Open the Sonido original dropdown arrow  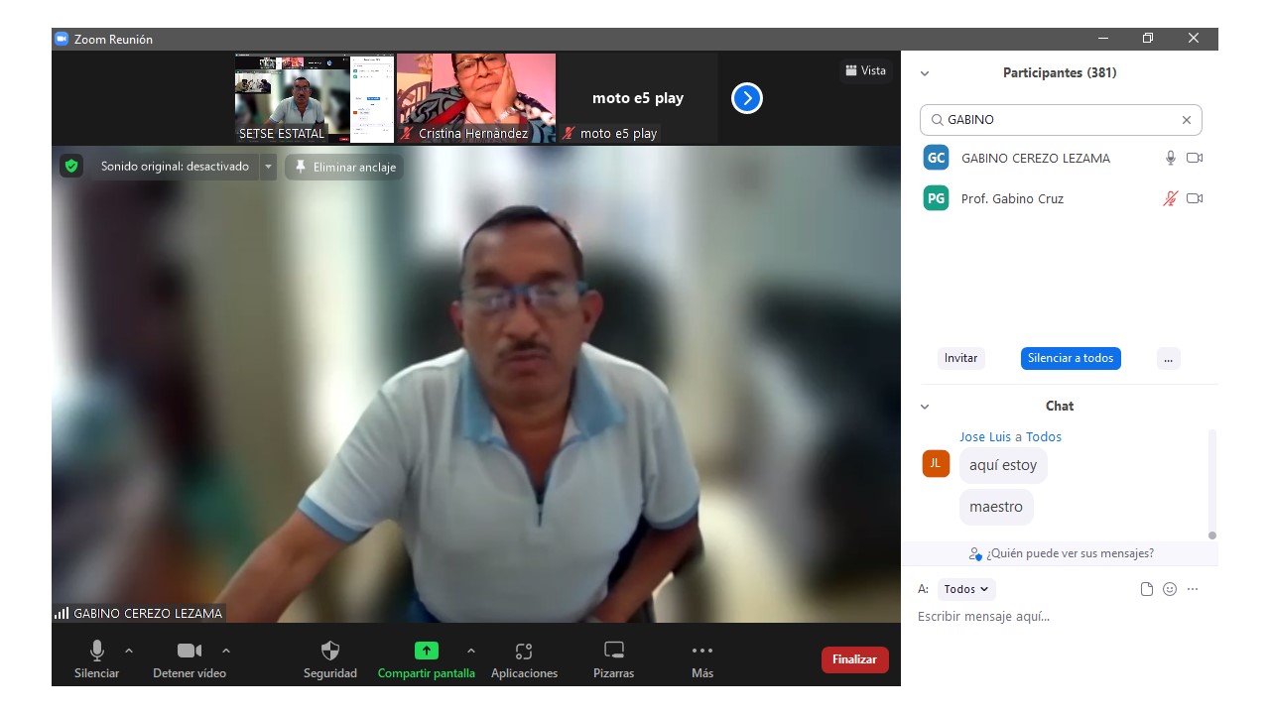click(x=268, y=167)
